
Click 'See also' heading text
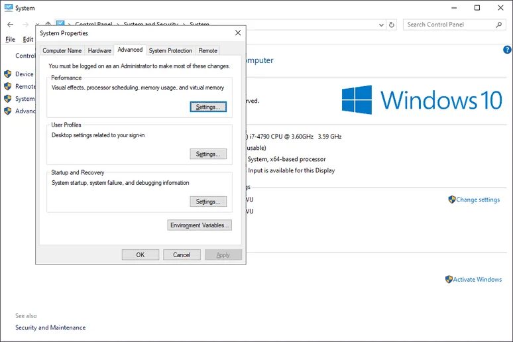[x=26, y=315]
